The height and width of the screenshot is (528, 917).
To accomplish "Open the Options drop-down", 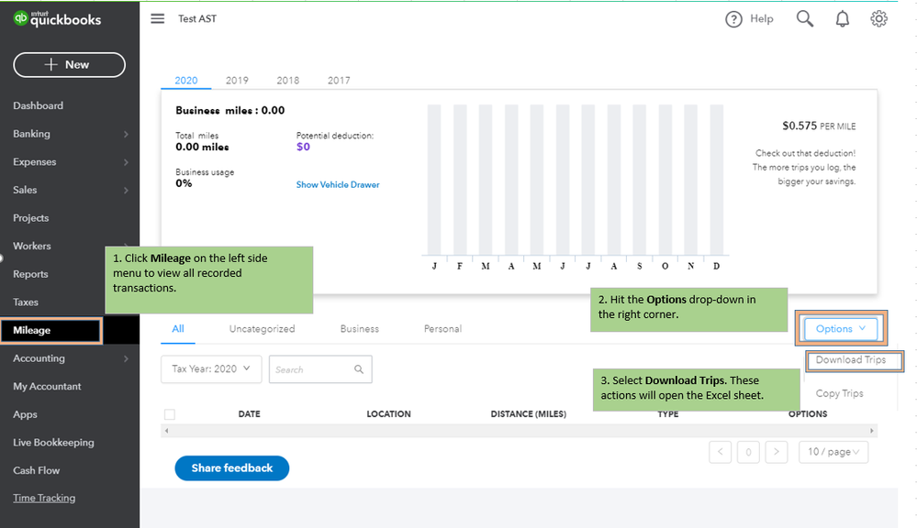I will [x=841, y=329].
